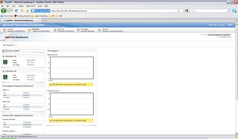Select the TestIPS - Network Dashboard browser tab
The image size is (238, 139).
coord(21,20)
